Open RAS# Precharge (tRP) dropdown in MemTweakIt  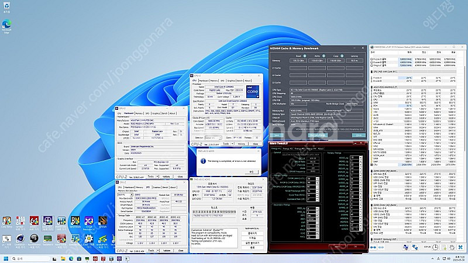[317, 191]
